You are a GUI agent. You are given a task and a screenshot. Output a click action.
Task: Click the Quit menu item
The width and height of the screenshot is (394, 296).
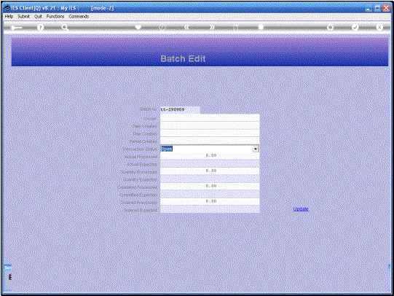click(x=38, y=16)
